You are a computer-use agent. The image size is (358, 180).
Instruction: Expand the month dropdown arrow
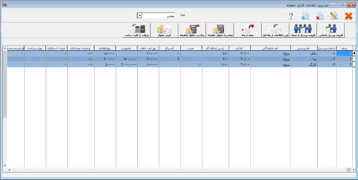click(x=140, y=15)
